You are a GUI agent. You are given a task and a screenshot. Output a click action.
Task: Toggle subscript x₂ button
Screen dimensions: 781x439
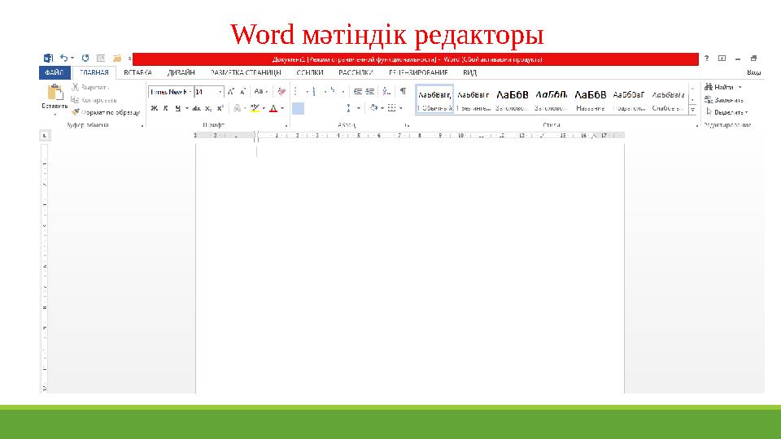pos(208,108)
